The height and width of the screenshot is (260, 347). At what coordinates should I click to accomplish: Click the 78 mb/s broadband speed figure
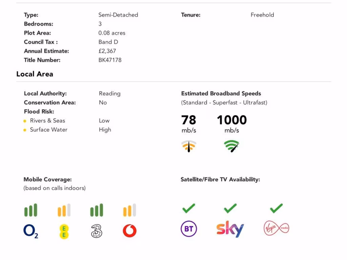[x=189, y=120]
